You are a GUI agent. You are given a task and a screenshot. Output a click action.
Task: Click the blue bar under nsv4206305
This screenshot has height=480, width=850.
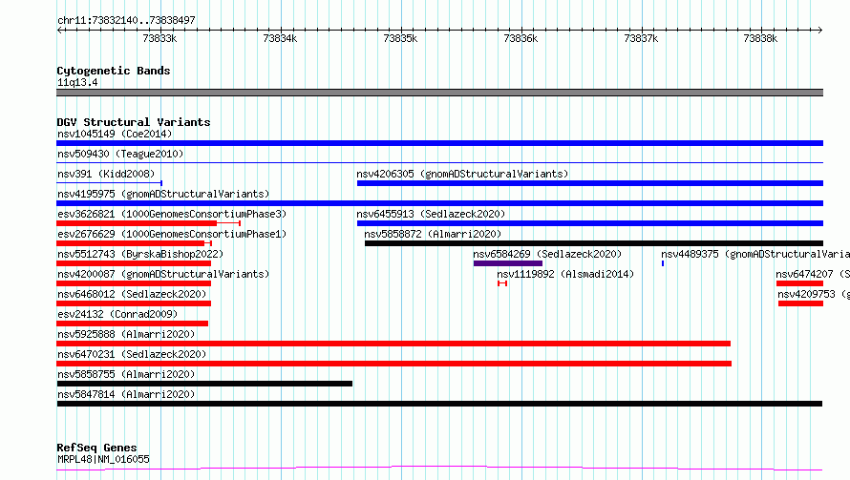coord(590,183)
